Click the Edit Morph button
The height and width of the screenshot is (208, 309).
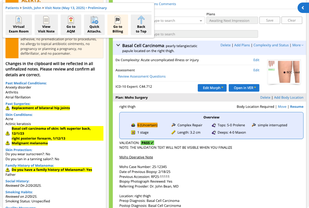pos(212,88)
